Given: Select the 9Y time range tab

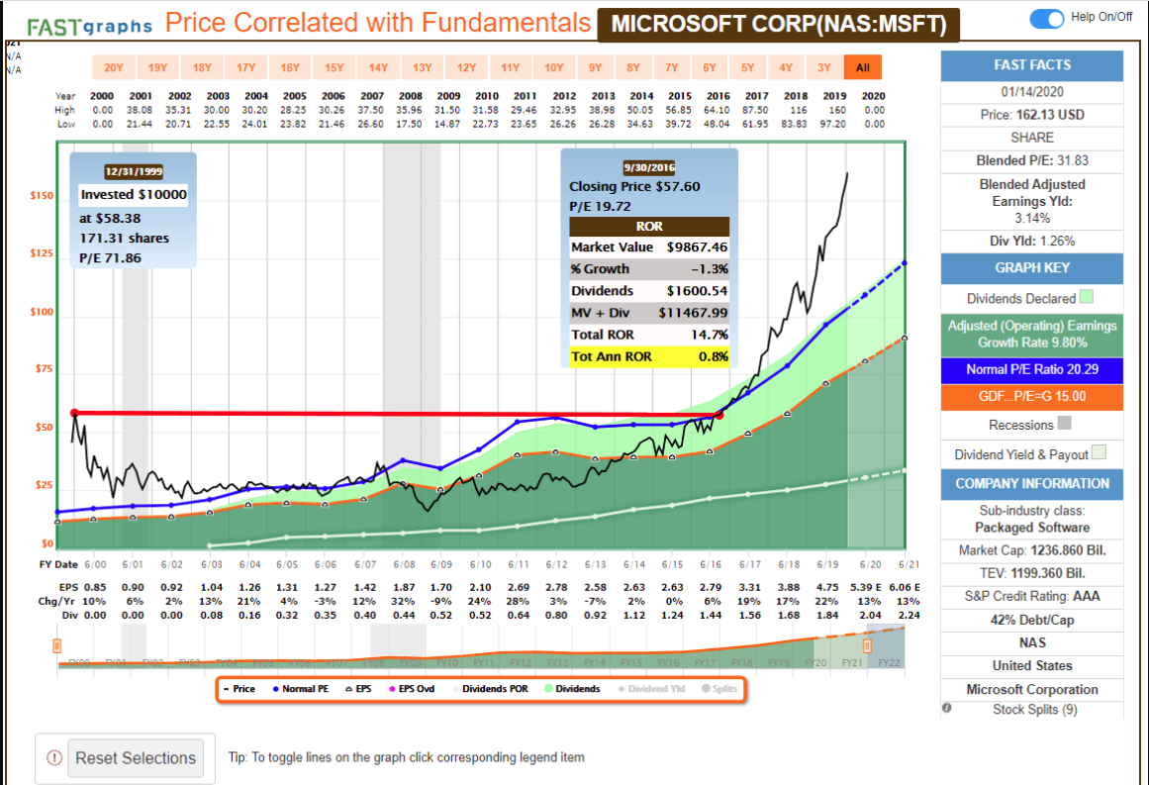Looking at the screenshot, I should (595, 67).
